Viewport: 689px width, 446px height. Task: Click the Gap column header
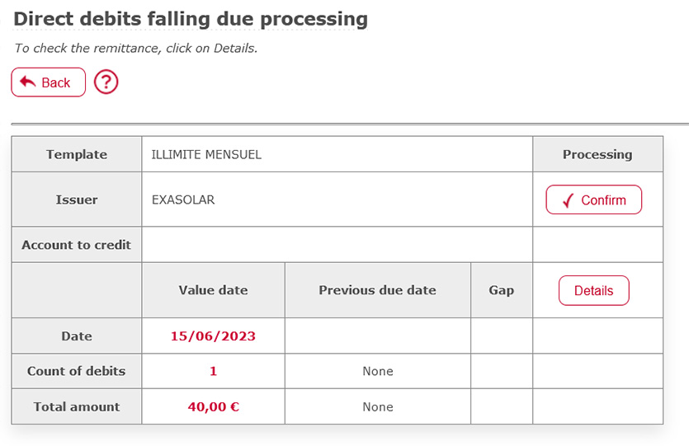(502, 290)
